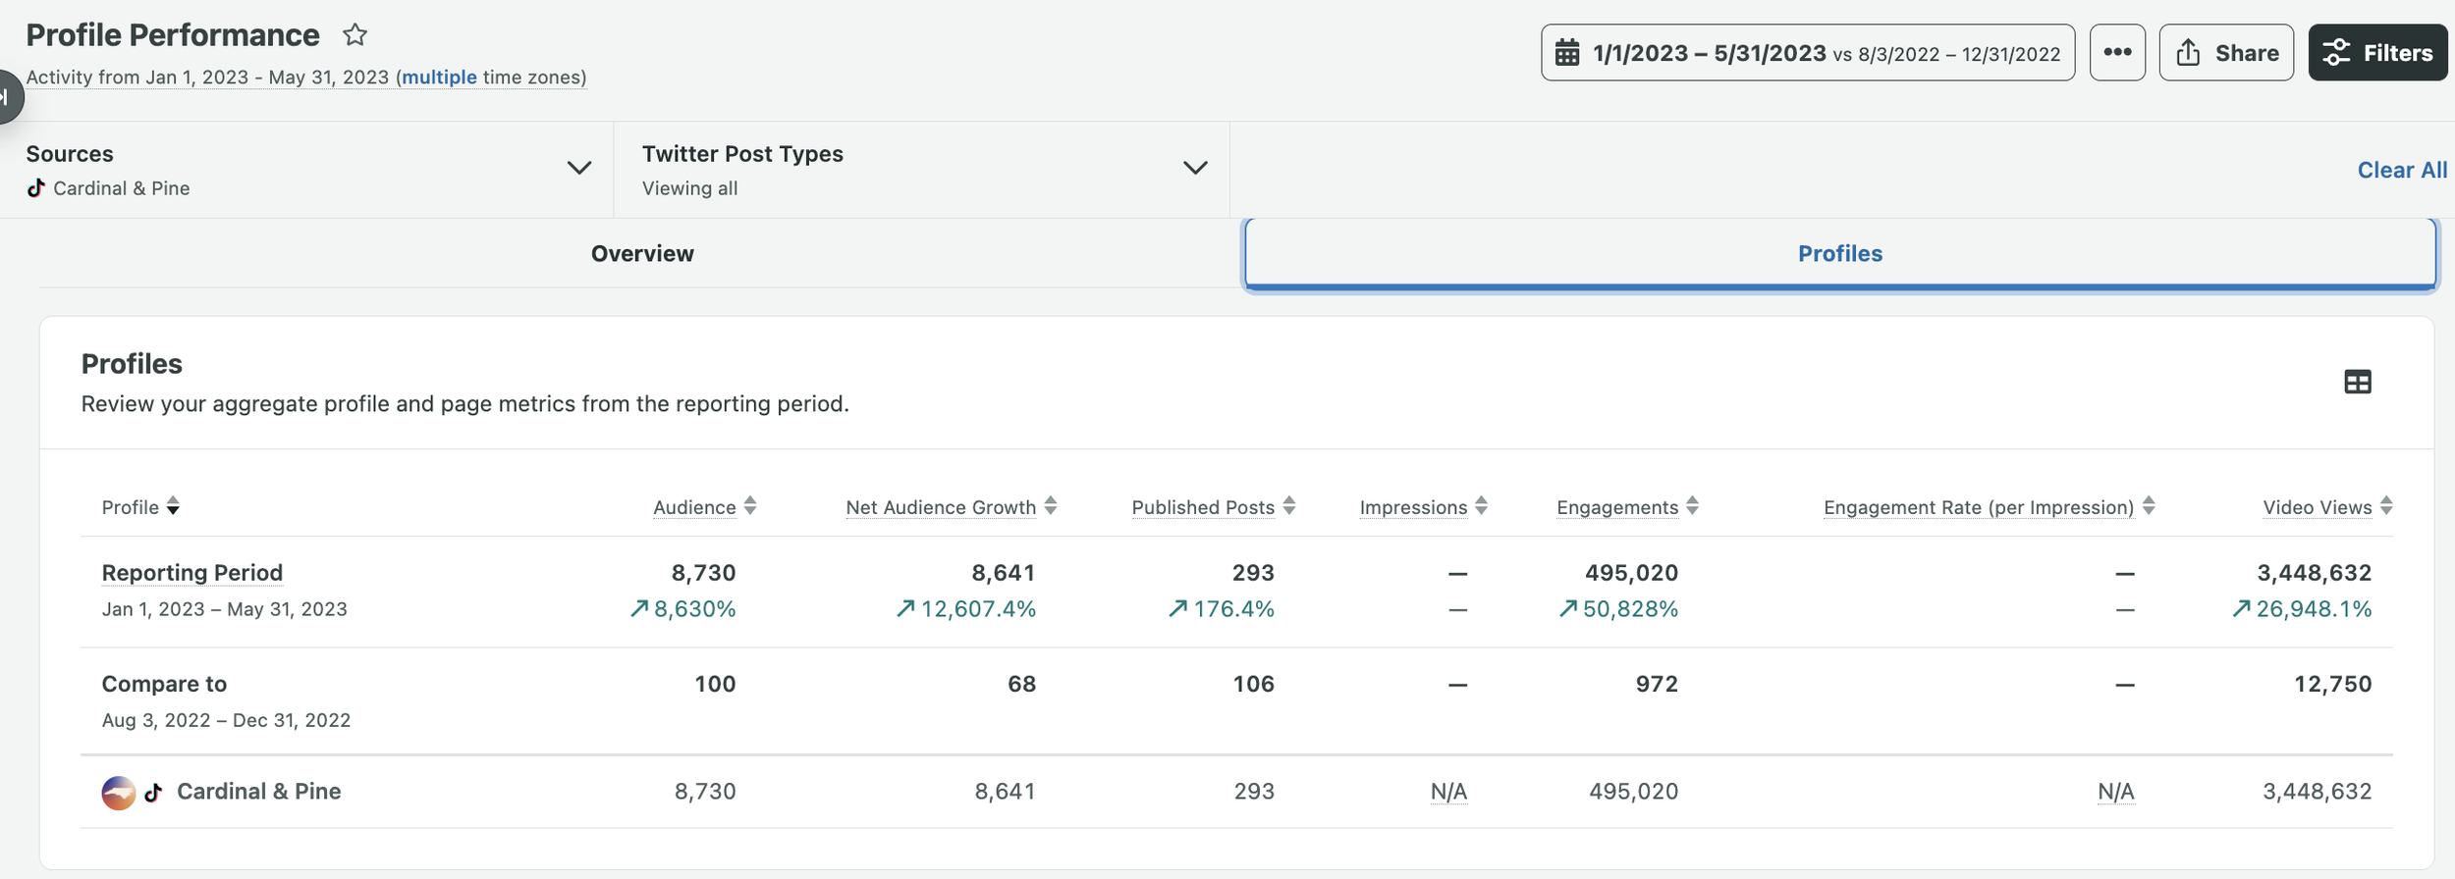The width and height of the screenshot is (2455, 879).
Task: Click the Profile Performance page title
Action: coord(173,35)
